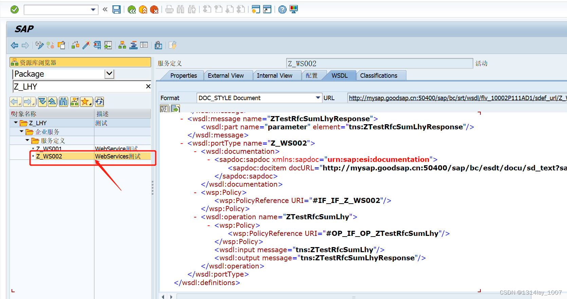
Task: Switch to the Internal View tab
Action: tap(274, 75)
